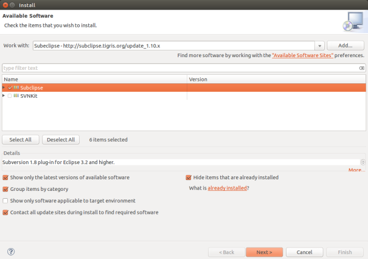
Task: Click the Version column header
Action: coord(277,79)
